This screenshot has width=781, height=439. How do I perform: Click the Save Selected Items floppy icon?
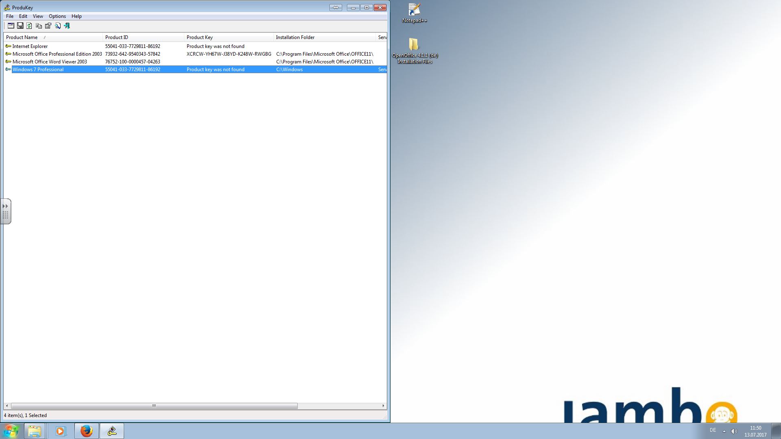20,26
